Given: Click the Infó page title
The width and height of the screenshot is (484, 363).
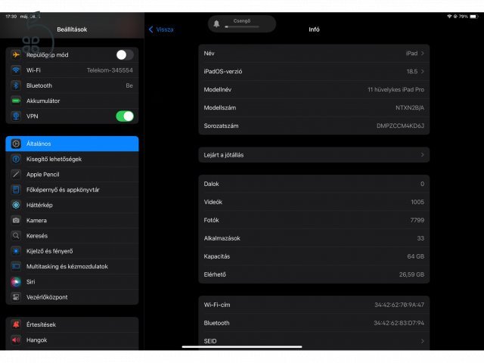Looking at the screenshot, I should [x=314, y=29].
